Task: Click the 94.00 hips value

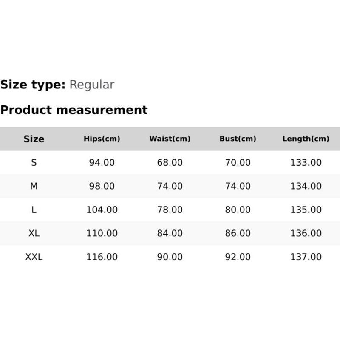Action: point(102,163)
